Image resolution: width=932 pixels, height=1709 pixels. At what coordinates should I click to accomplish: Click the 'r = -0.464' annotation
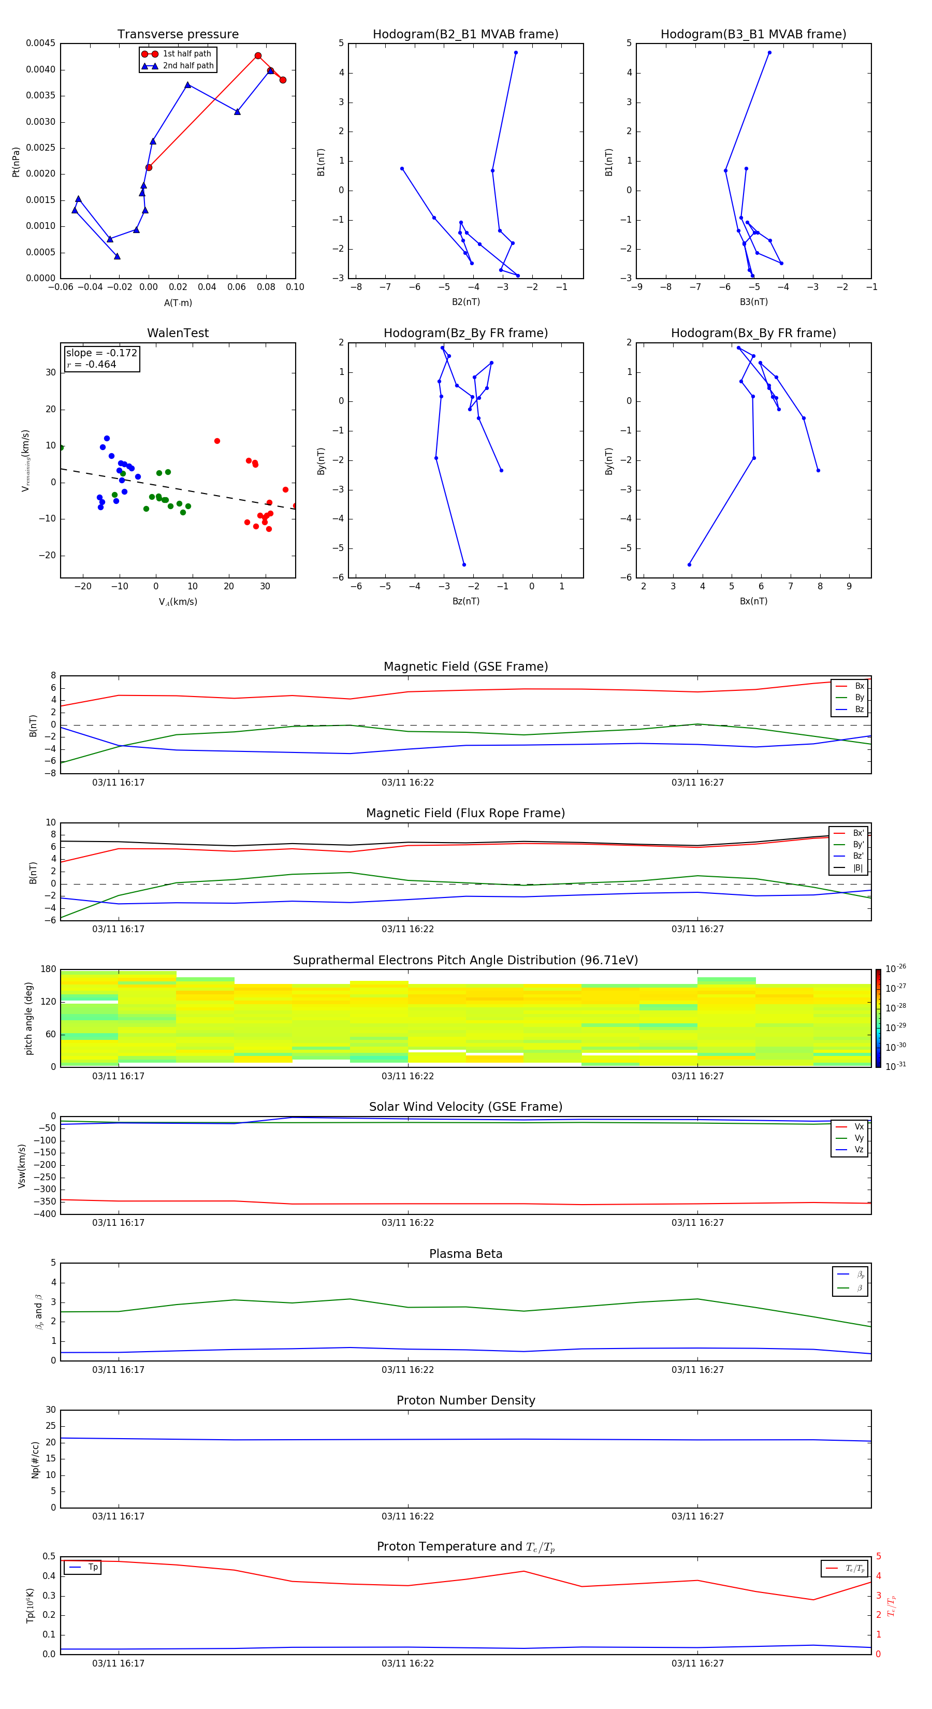92,364
